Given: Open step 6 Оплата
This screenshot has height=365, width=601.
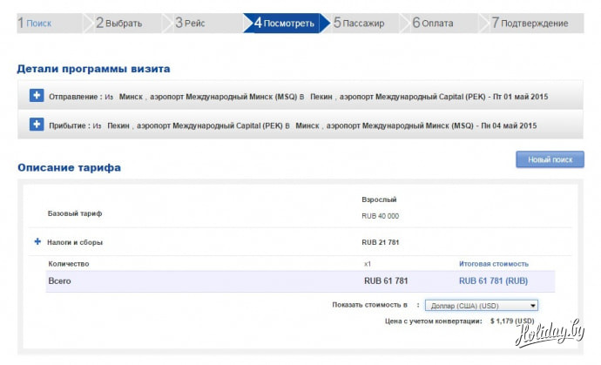Looking at the screenshot, I should click(x=434, y=23).
